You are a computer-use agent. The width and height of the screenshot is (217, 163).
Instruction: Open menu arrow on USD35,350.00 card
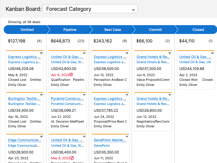click(127, 137)
